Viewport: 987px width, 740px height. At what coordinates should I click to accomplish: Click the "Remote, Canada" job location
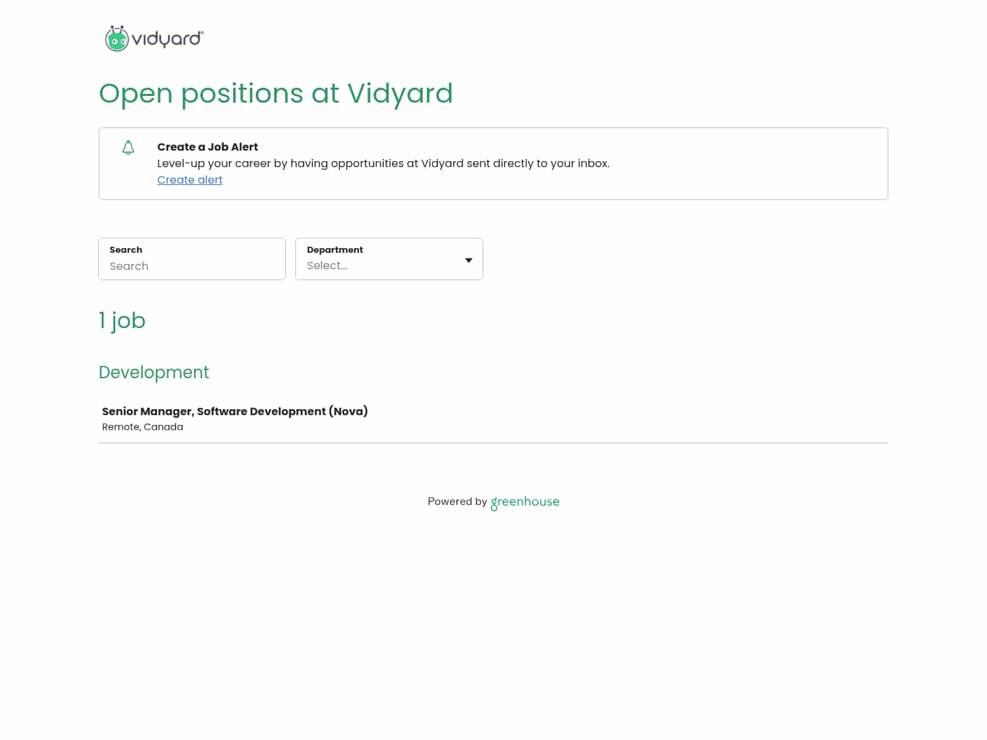[x=143, y=427]
